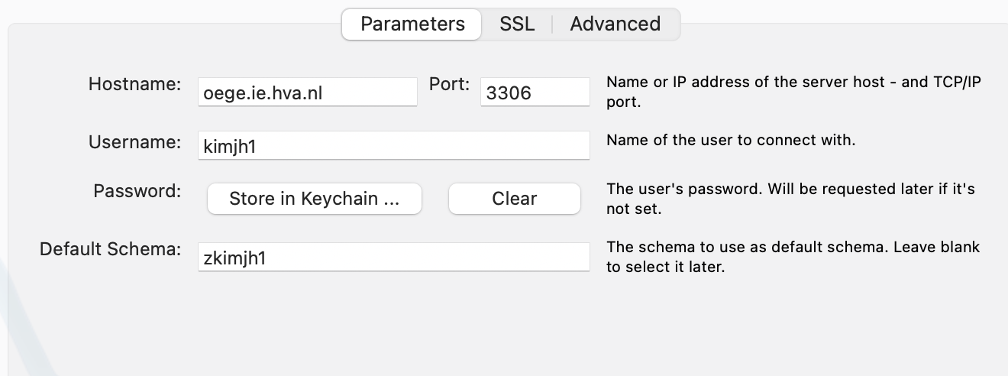The width and height of the screenshot is (1008, 376).
Task: Click the 'Name or IP address' description text
Action: coord(793,92)
